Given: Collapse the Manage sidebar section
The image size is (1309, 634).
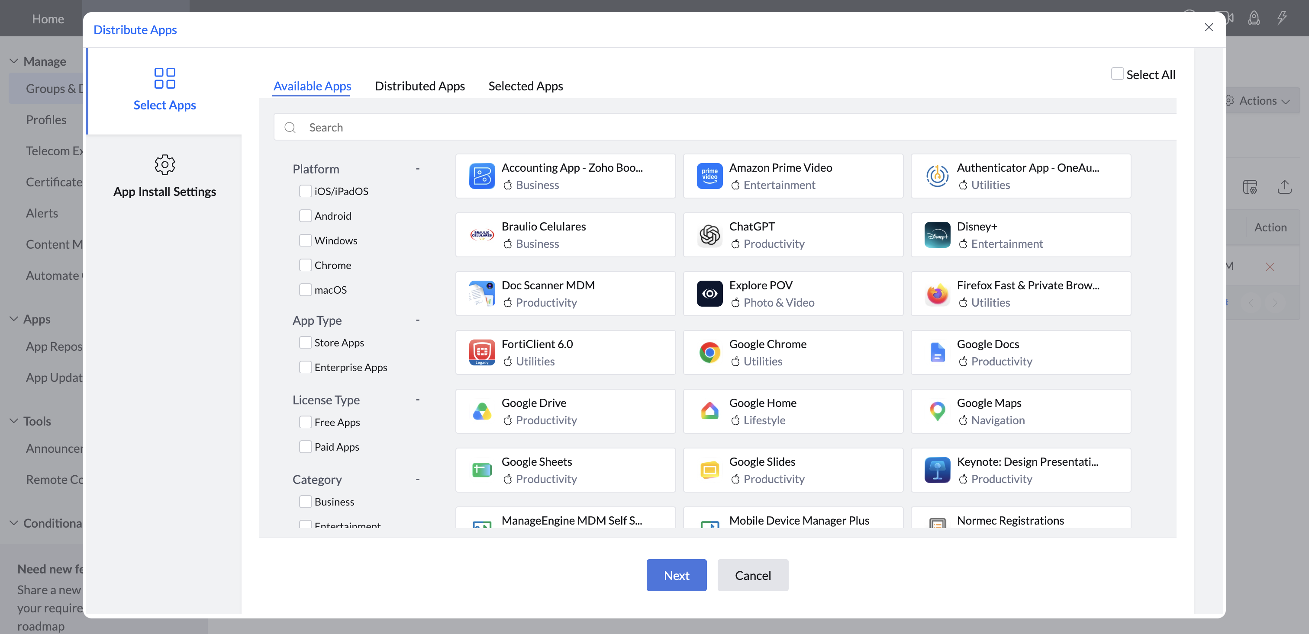Looking at the screenshot, I should pos(14,61).
